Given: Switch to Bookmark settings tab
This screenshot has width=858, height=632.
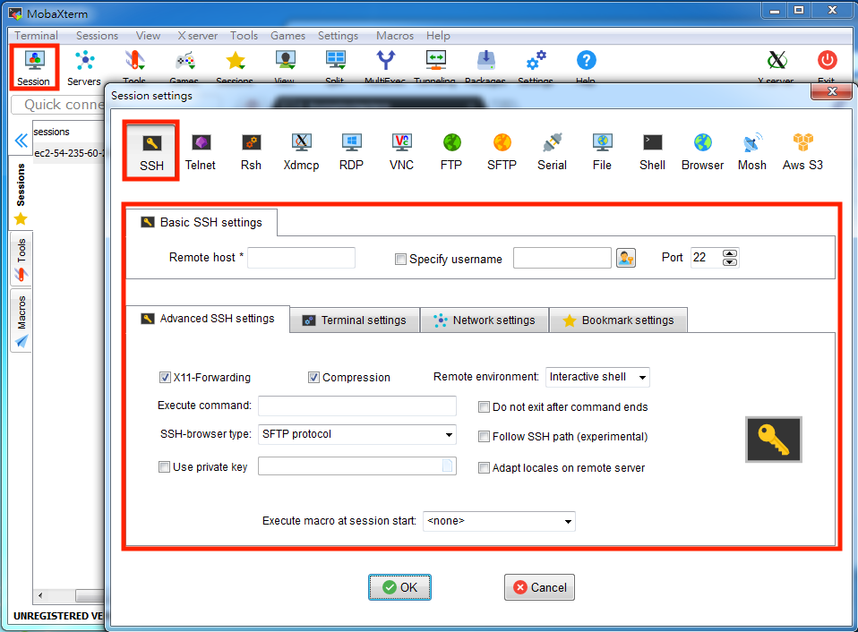Looking at the screenshot, I should (618, 320).
